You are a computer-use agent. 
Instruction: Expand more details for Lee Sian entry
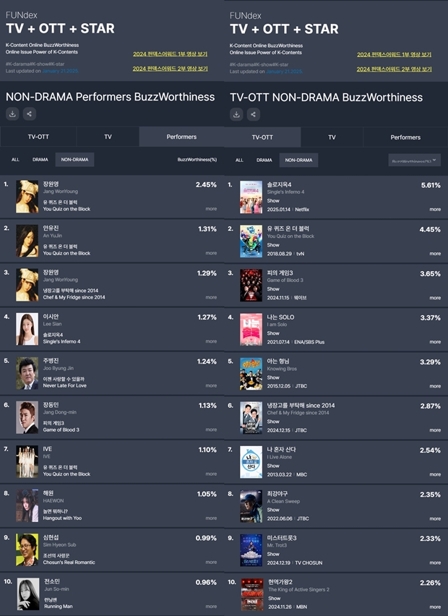pyautogui.click(x=211, y=341)
